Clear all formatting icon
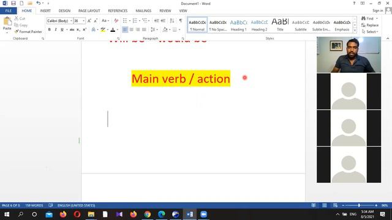Image resolution: width=392 pixels, height=220 pixels. pos(116,21)
